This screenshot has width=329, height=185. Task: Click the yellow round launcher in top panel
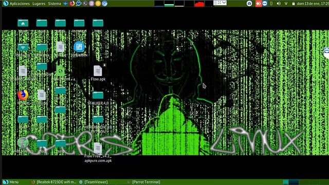click(x=98, y=4)
